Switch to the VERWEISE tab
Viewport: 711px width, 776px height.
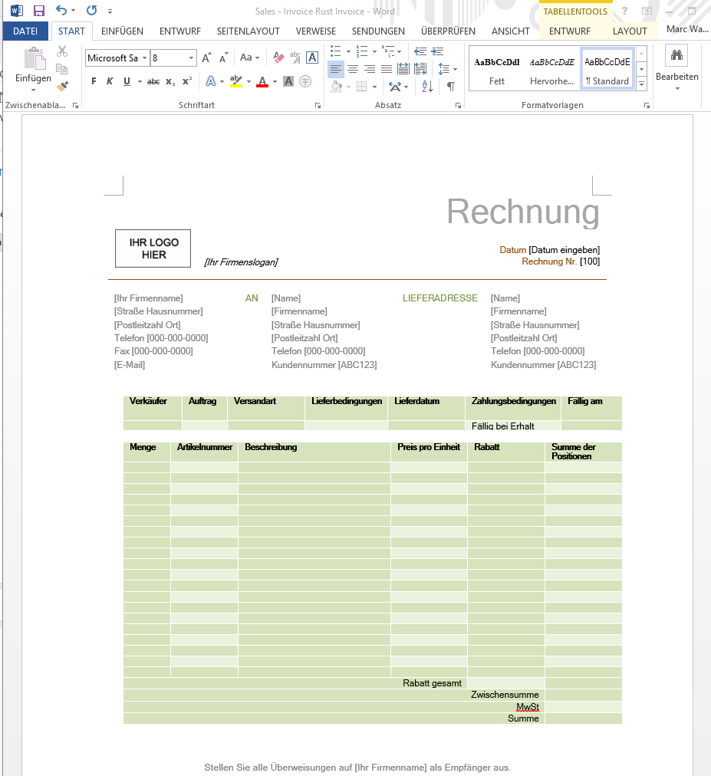pos(316,31)
